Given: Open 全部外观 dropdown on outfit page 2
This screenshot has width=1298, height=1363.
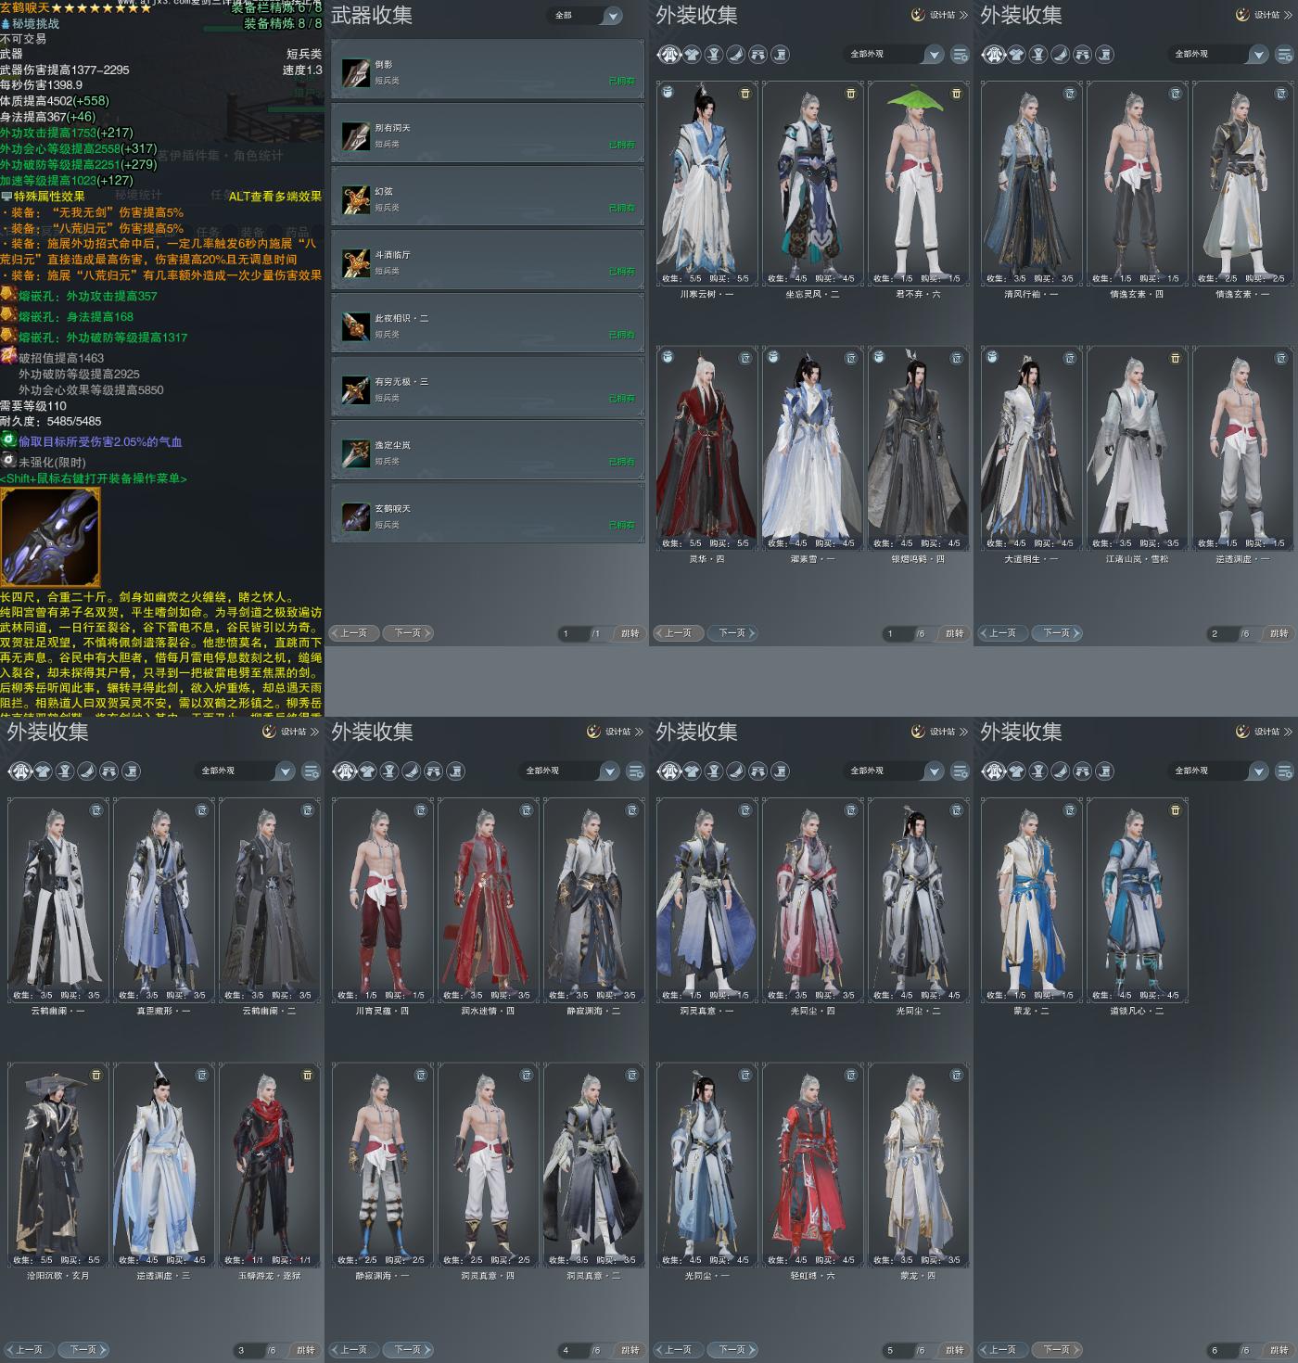Looking at the screenshot, I should [1219, 55].
